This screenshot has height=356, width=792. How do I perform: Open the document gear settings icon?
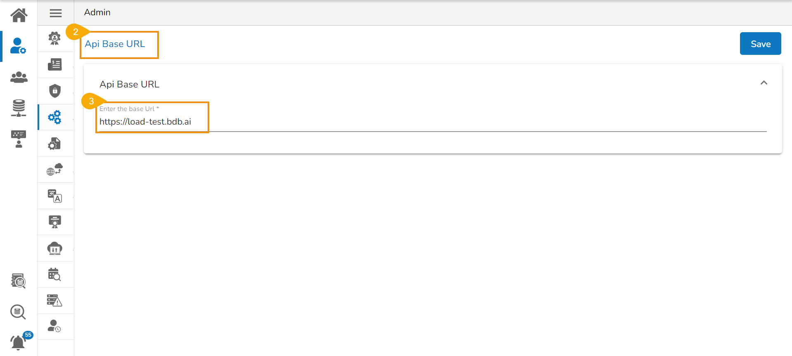pos(54,144)
